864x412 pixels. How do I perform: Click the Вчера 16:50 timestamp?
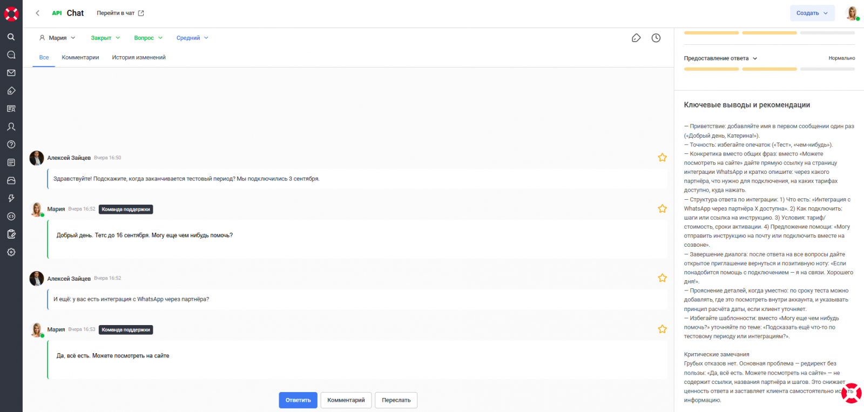coord(107,158)
